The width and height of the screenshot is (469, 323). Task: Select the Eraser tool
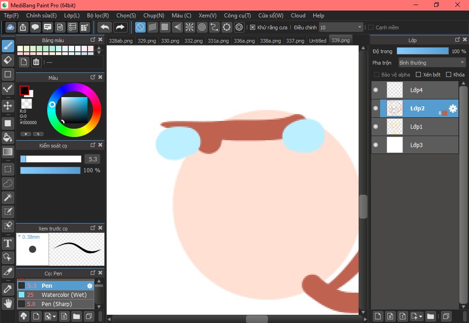tap(8, 60)
